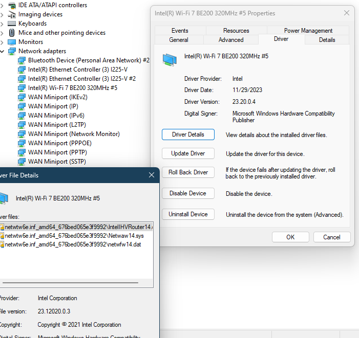Click the WAN Miniport (IPv6) icon
The height and width of the screenshot is (338, 359).
[x=22, y=116]
